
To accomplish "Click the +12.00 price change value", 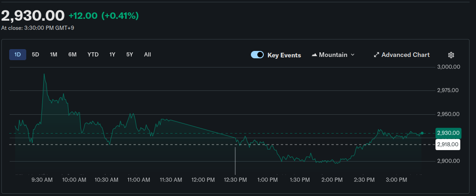I will (83, 16).
